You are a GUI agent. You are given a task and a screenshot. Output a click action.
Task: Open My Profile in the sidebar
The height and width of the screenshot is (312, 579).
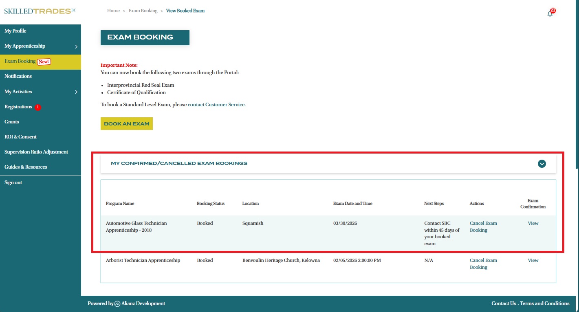point(15,31)
